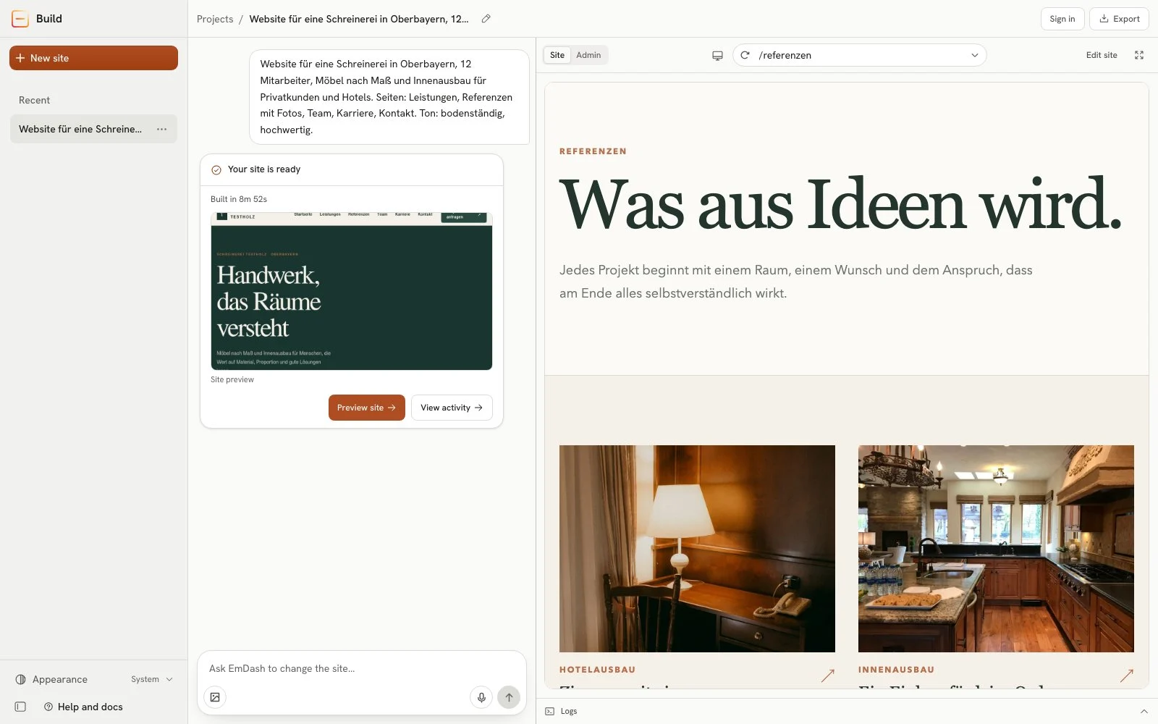Go to Projects breadcrumb
The width and height of the screenshot is (1158, 724).
click(215, 19)
